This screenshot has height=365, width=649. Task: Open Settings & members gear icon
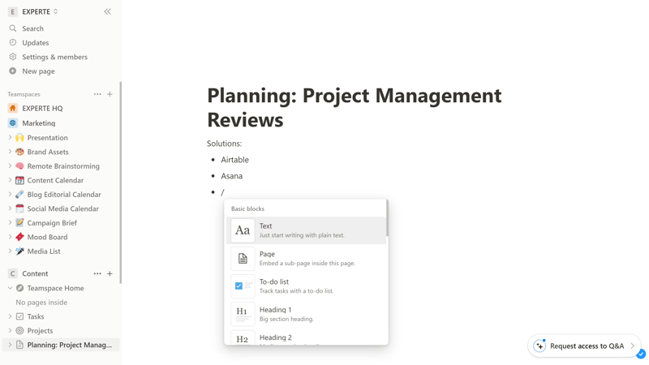pyautogui.click(x=13, y=57)
